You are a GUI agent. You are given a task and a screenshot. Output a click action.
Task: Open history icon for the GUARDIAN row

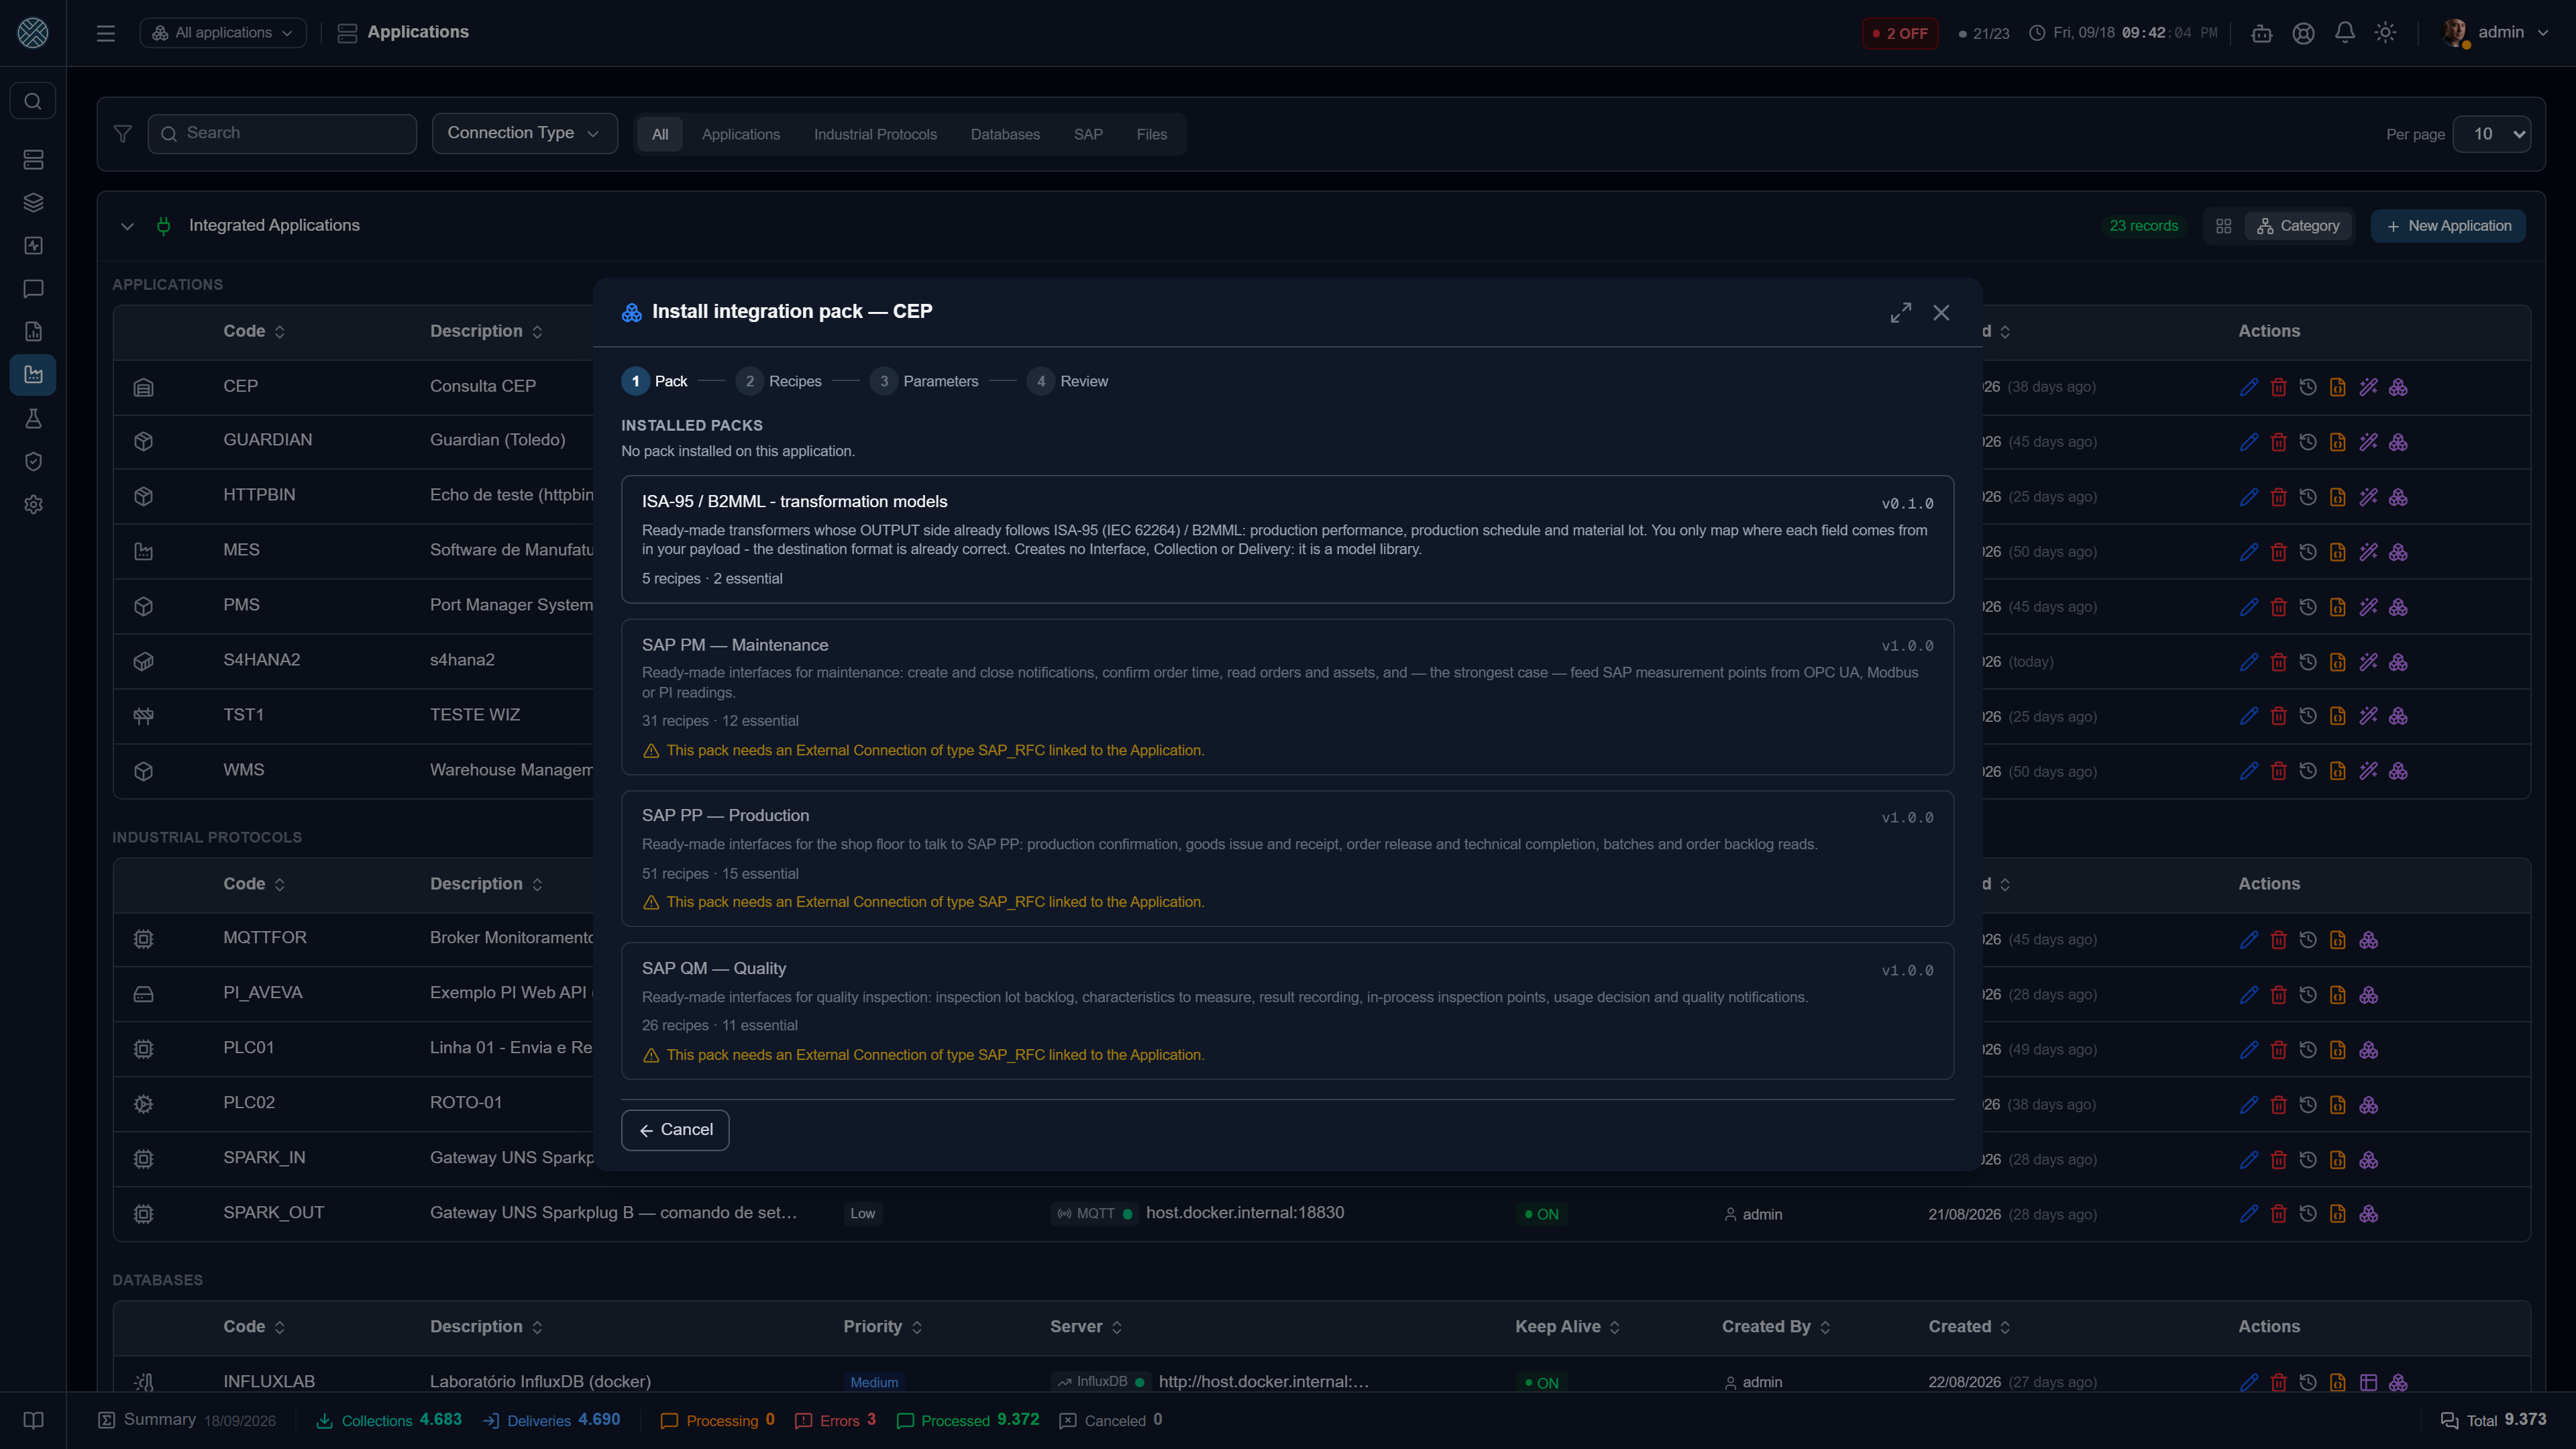coord(2308,442)
